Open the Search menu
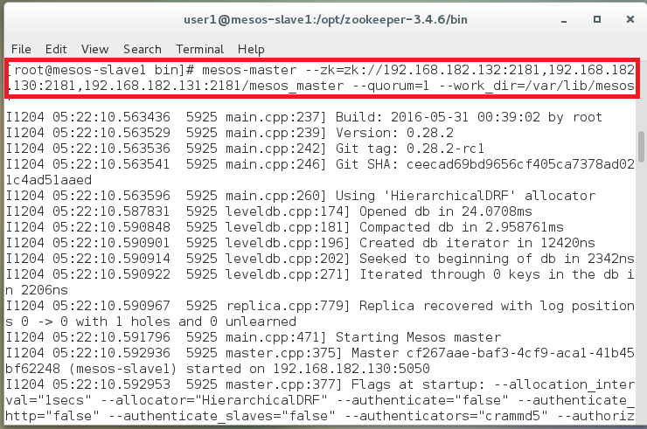The height and width of the screenshot is (429, 647). pos(143,49)
